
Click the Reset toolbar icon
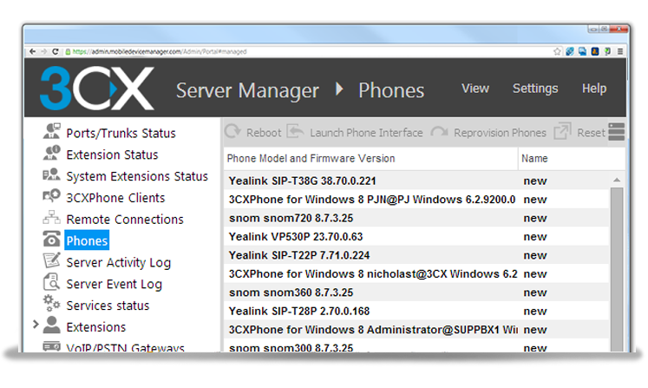(x=562, y=131)
